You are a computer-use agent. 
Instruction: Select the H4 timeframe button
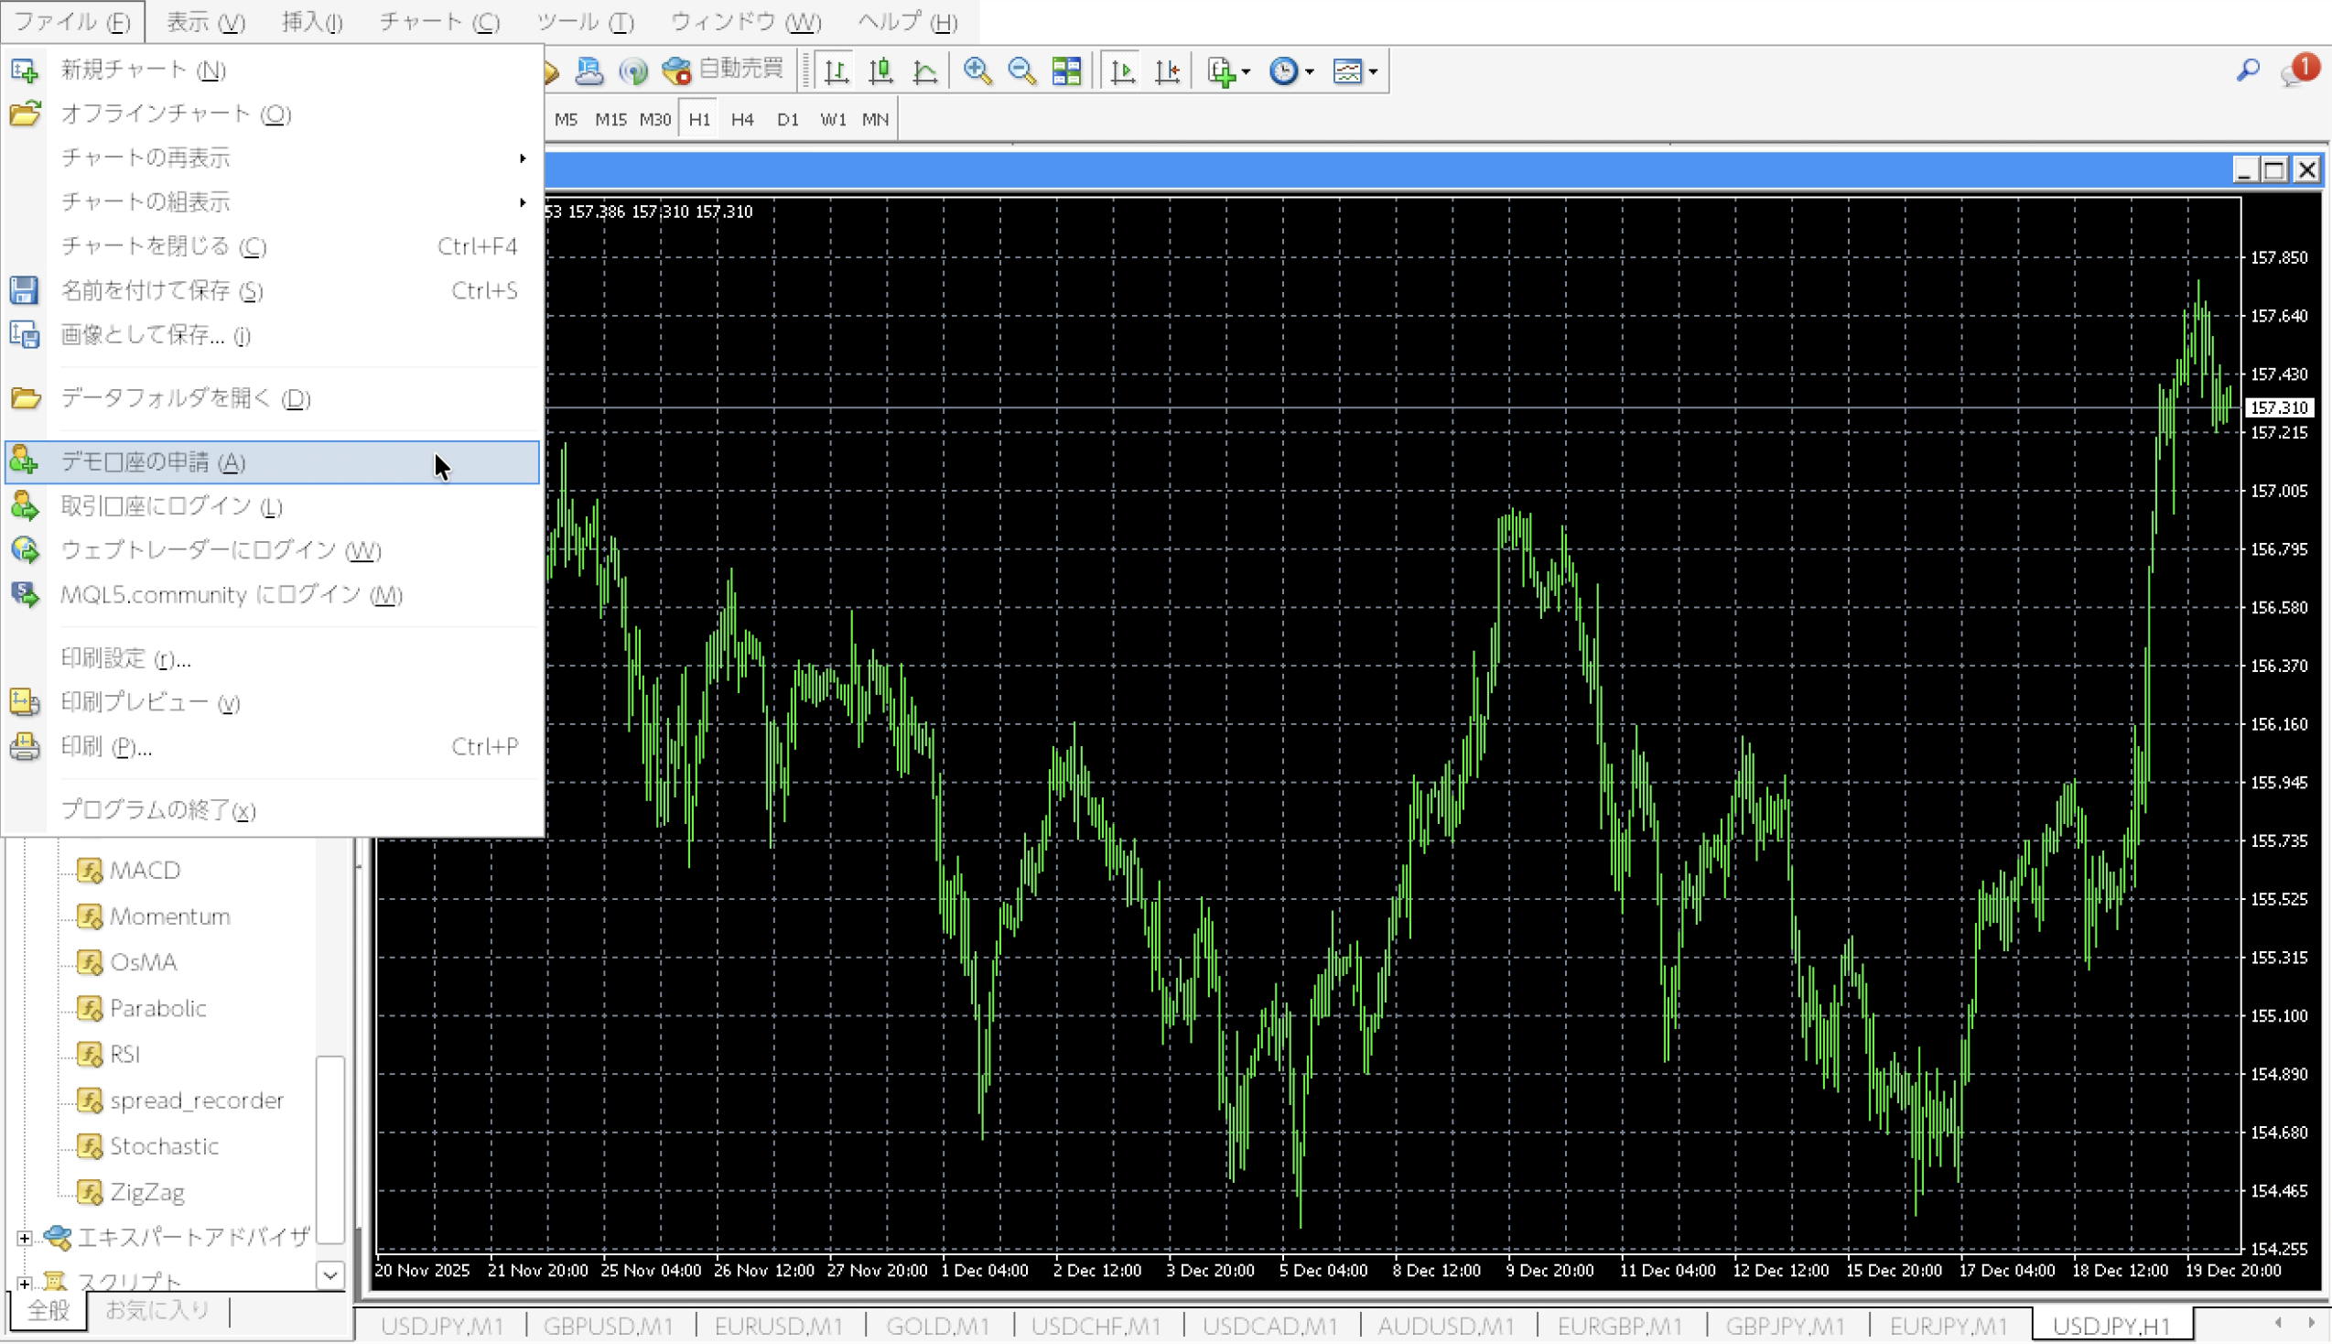[741, 120]
